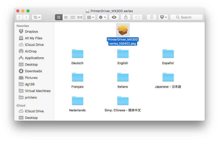Click the iCloud sidebar section heading
The height and width of the screenshot is (141, 219).
coord(21,105)
